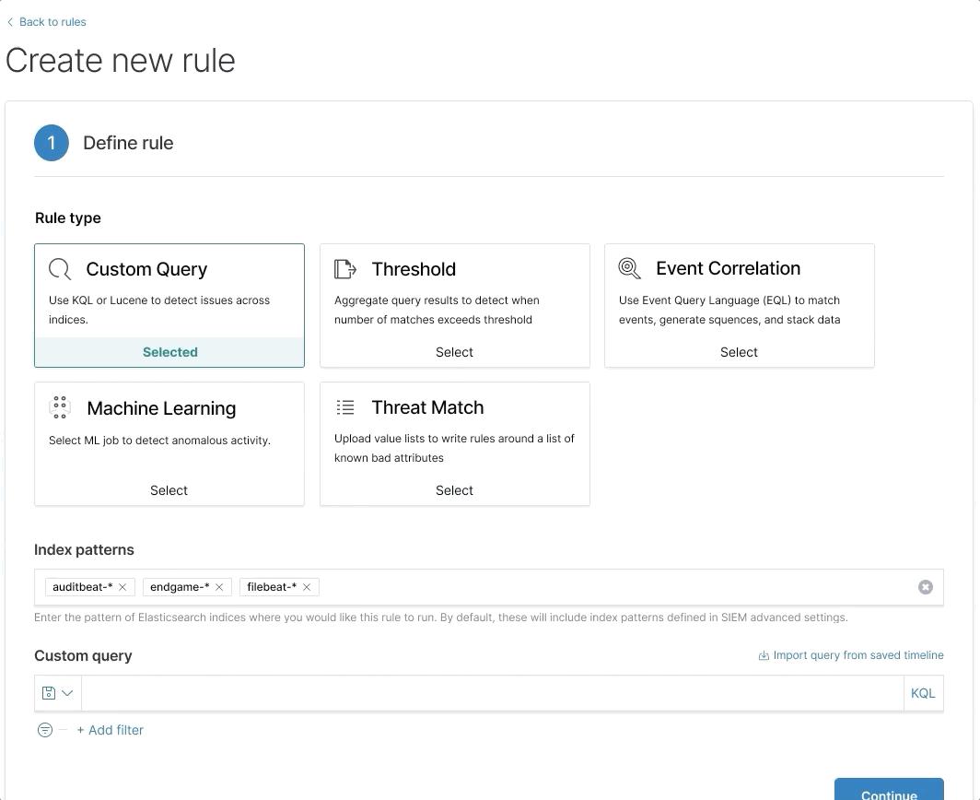Viewport: 980px width, 800px height.
Task: Clear all index patterns with the clear icon
Action: coord(926,586)
